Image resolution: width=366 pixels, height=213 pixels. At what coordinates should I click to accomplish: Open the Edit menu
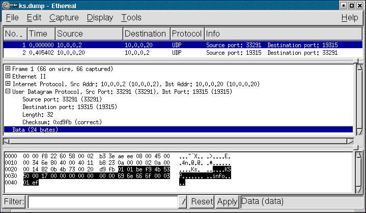point(34,18)
